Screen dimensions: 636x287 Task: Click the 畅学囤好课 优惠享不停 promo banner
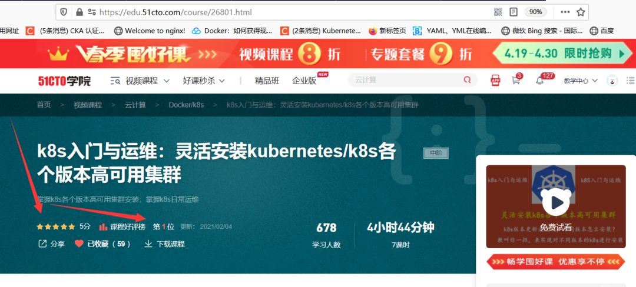[556, 262]
